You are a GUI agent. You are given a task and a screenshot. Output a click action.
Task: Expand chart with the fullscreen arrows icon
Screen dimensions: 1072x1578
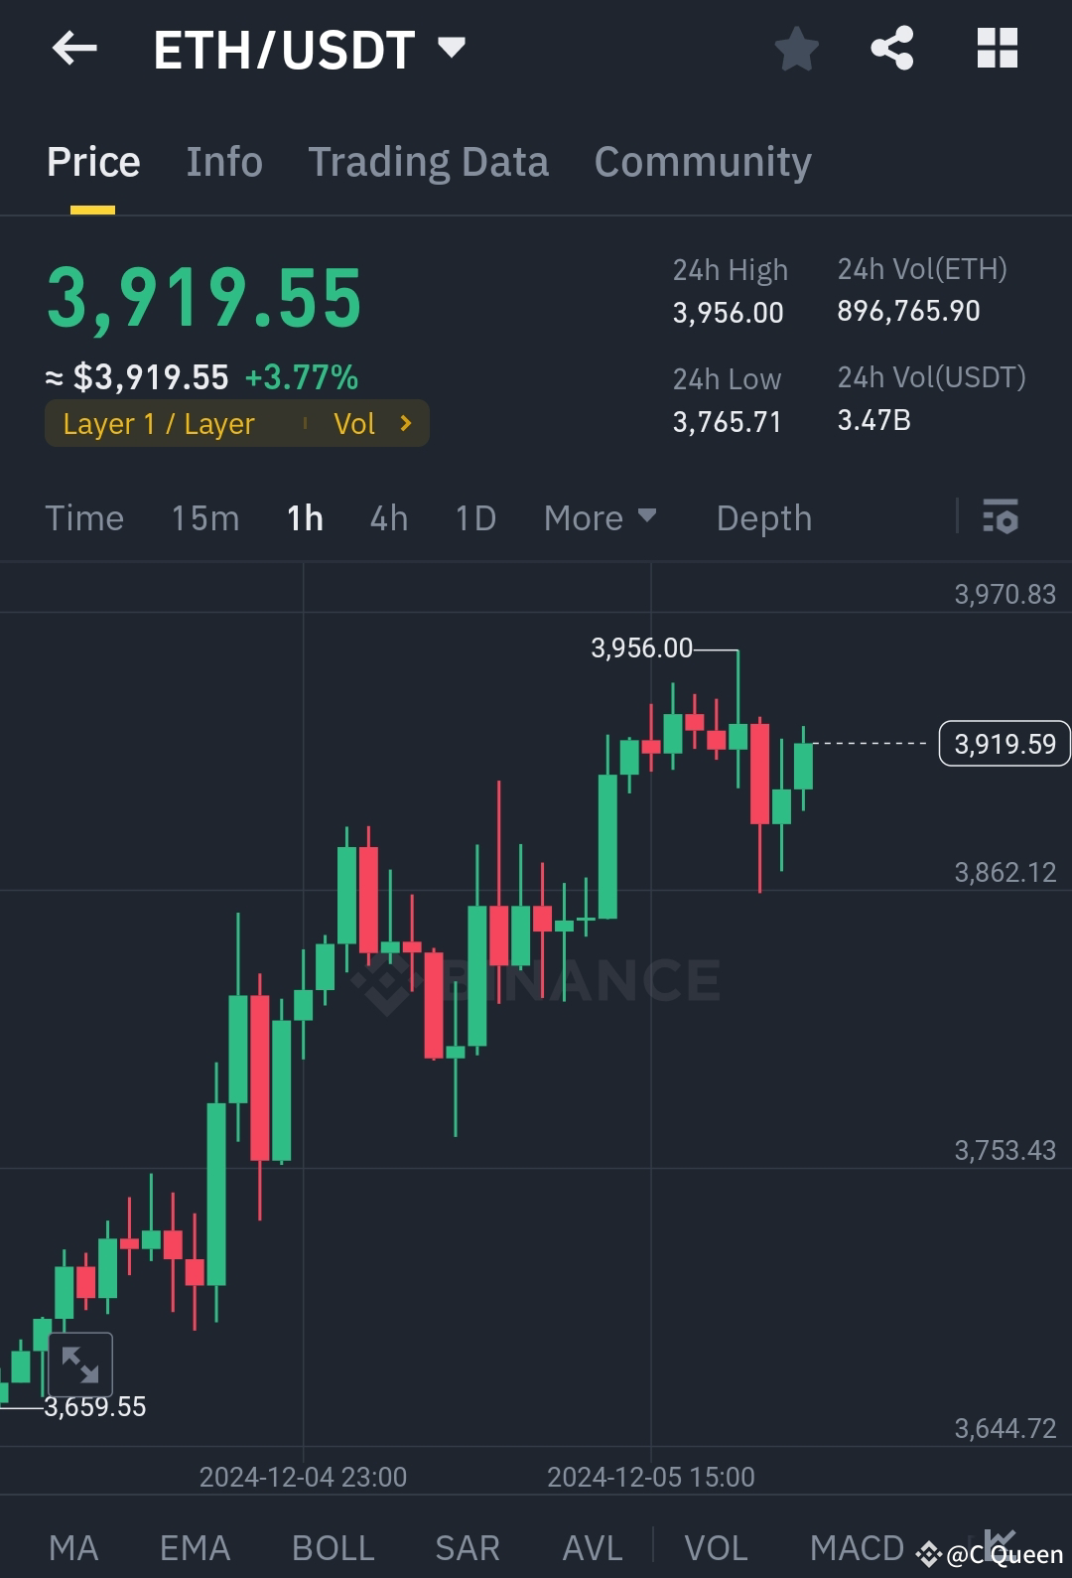point(82,1363)
